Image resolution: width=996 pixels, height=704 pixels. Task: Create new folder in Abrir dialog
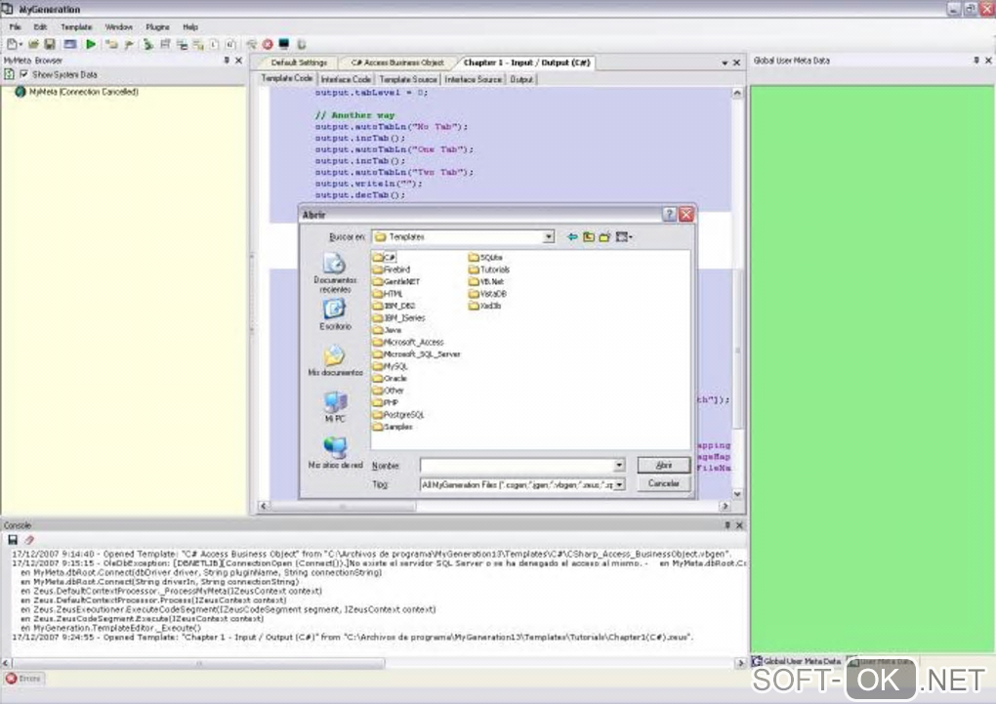604,237
